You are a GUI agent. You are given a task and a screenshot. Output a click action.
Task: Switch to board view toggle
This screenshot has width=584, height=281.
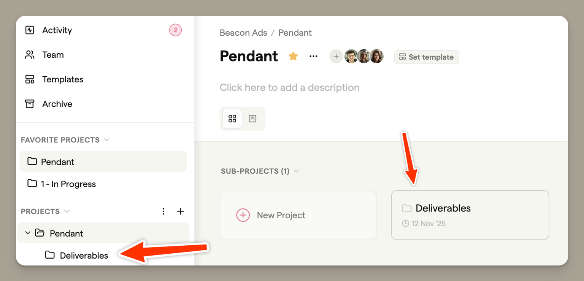252,118
